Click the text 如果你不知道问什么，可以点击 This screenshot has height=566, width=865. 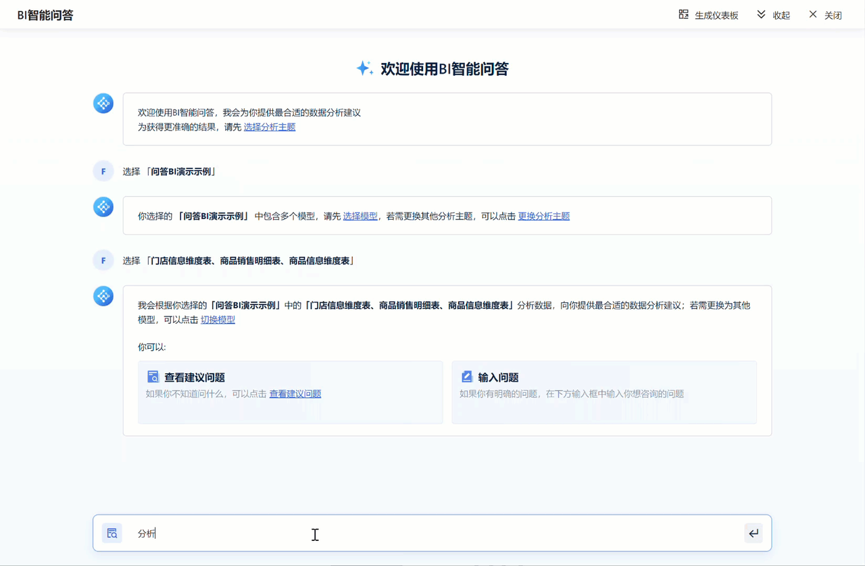pos(206,394)
